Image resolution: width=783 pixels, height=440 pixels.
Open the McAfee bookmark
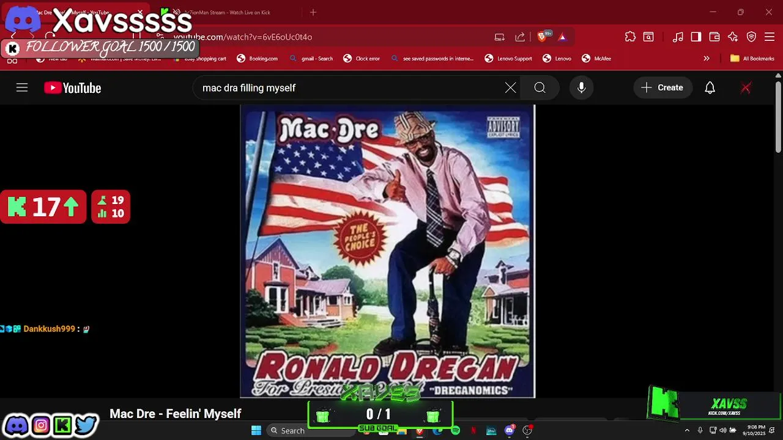(596, 59)
